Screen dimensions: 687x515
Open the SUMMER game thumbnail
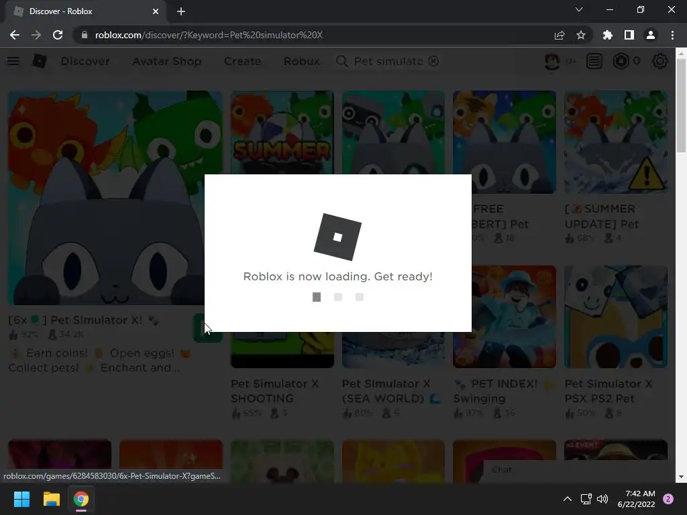(x=282, y=132)
